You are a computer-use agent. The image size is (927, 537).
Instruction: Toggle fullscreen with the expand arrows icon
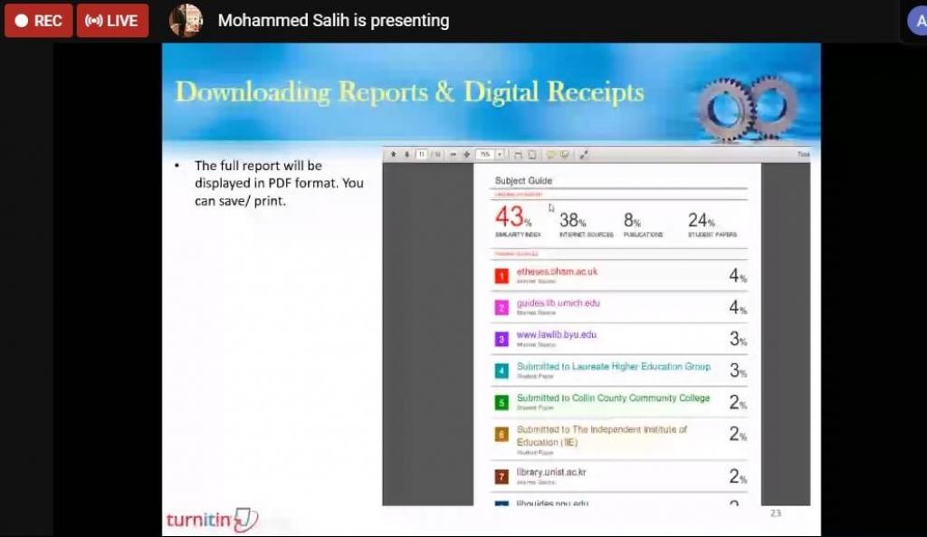pyautogui.click(x=584, y=155)
